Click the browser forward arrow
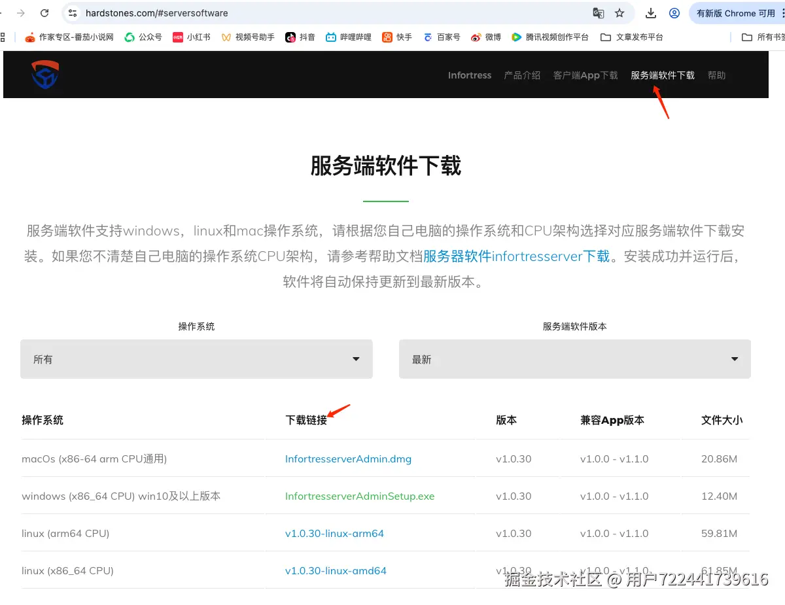This screenshot has height=605, width=785. [x=21, y=13]
